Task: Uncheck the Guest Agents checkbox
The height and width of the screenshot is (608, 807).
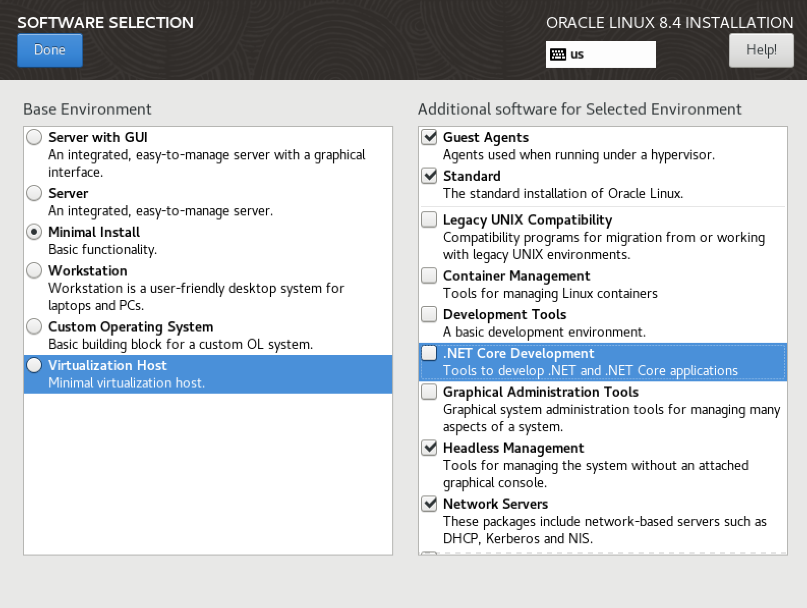Action: tap(429, 136)
